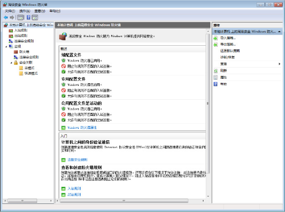Toggle the action pane toolbar icon
The image size is (285, 212).
[35, 17]
